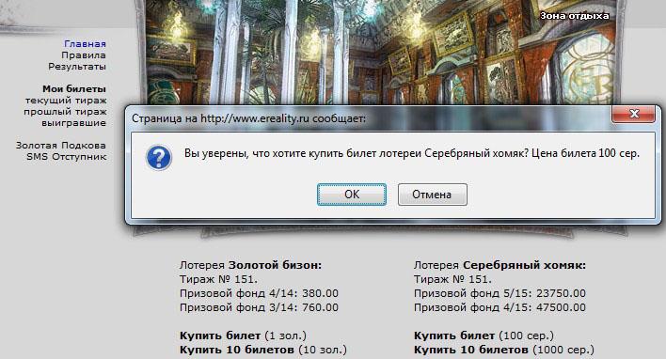The image size is (666, 359).
Task: Click Призовой фонд 4/15: 47500.00 text
Action: [x=499, y=307]
